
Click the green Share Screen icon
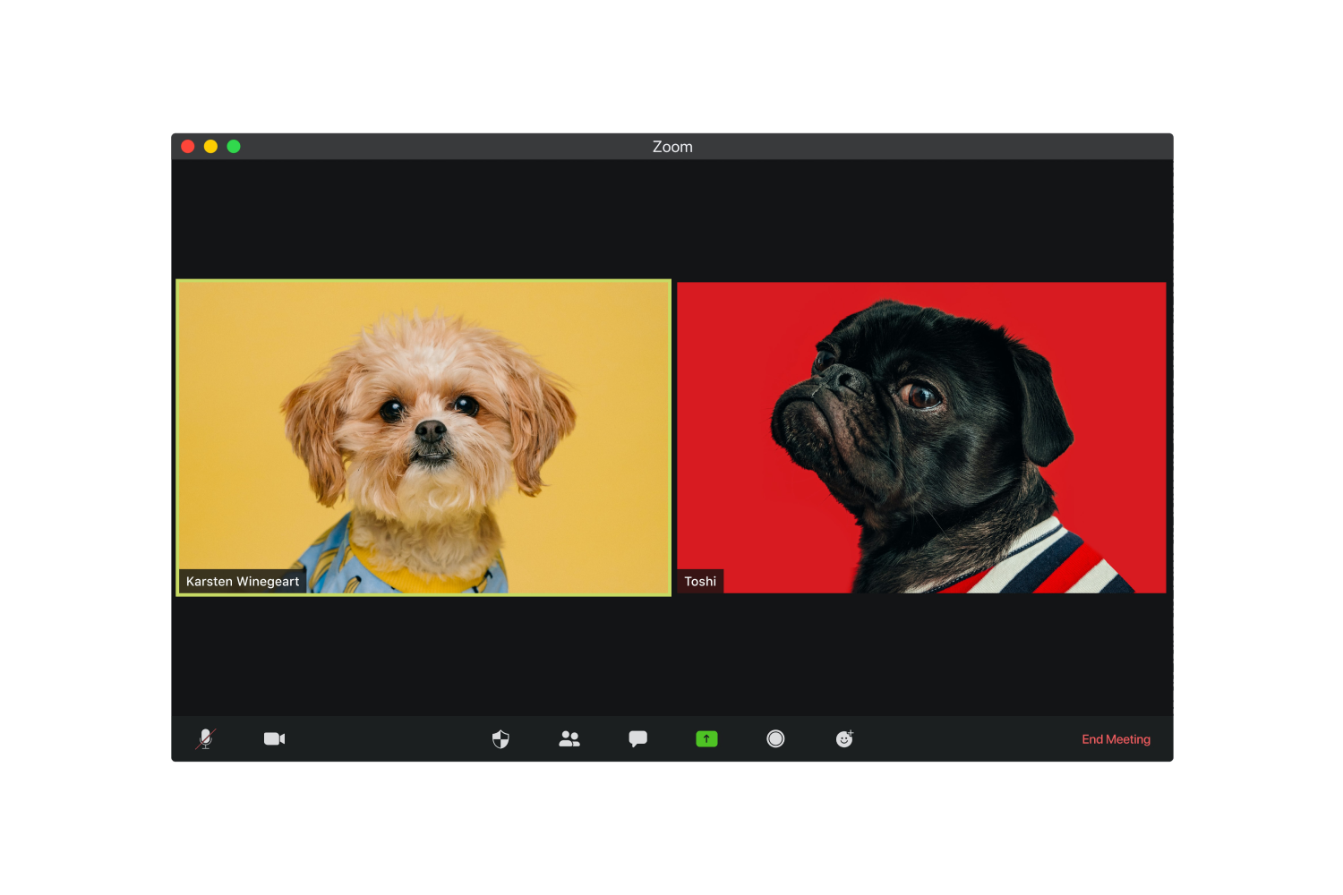(706, 738)
